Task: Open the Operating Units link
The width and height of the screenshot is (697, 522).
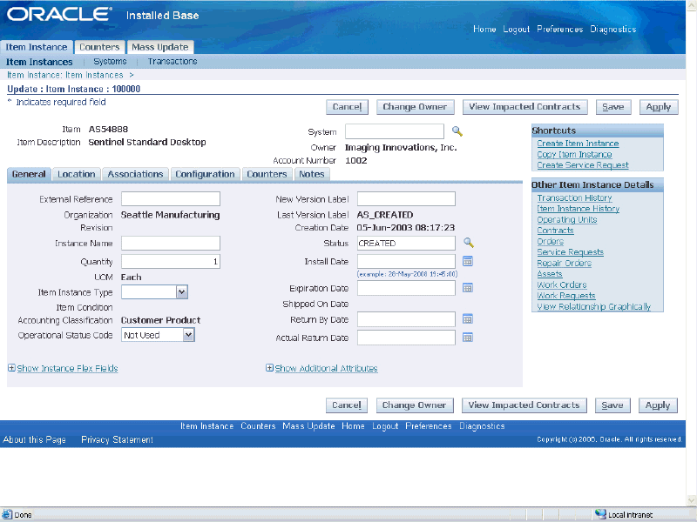Action: (x=567, y=220)
